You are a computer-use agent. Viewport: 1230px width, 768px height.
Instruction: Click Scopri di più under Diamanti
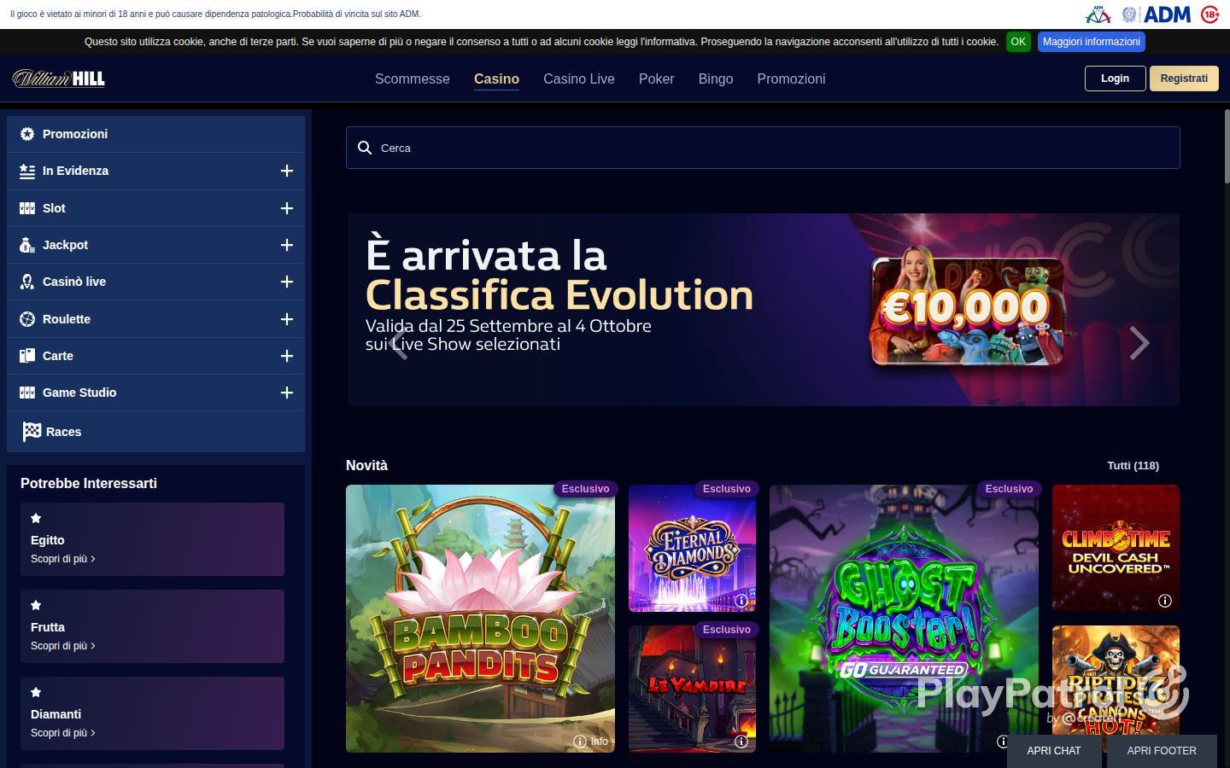pyautogui.click(x=62, y=733)
